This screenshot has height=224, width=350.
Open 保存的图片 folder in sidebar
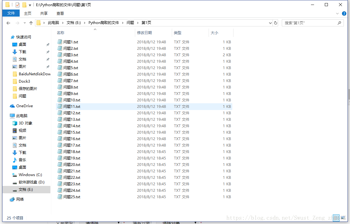[28, 88]
